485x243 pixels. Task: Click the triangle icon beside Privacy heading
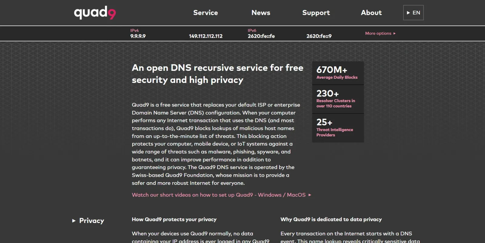click(73, 221)
